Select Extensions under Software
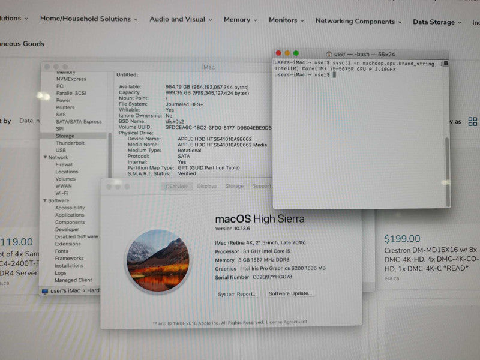 (68, 244)
